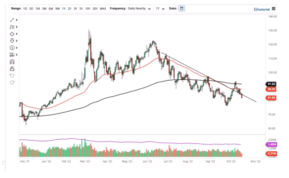
Task: Click the tutorial video icon
Action: pyautogui.click(x=256, y=9)
